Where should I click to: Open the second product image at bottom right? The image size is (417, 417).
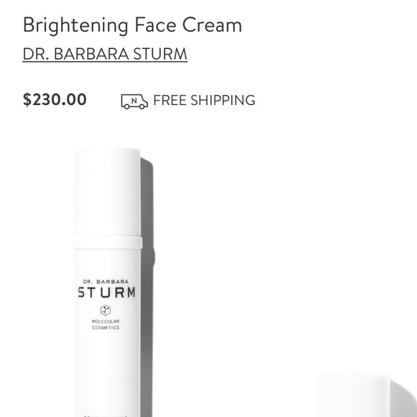(367, 395)
